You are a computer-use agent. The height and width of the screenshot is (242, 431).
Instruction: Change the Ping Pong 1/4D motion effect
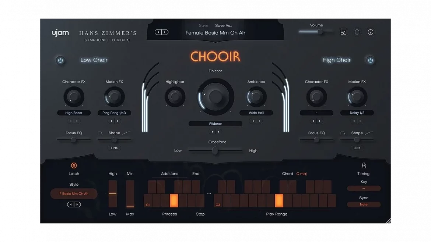point(114,113)
